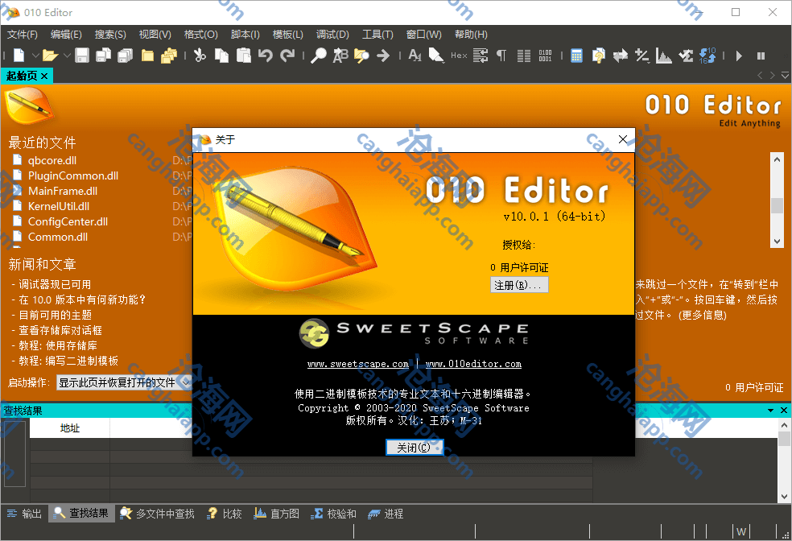Click the Save file toolbar icon

pyautogui.click(x=82, y=56)
